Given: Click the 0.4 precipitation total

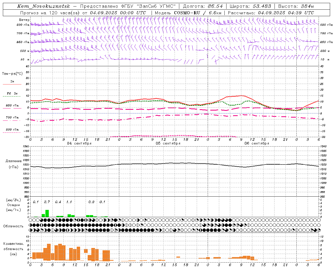Looking at the screenshot, I should pyautogui.click(x=58, y=202).
